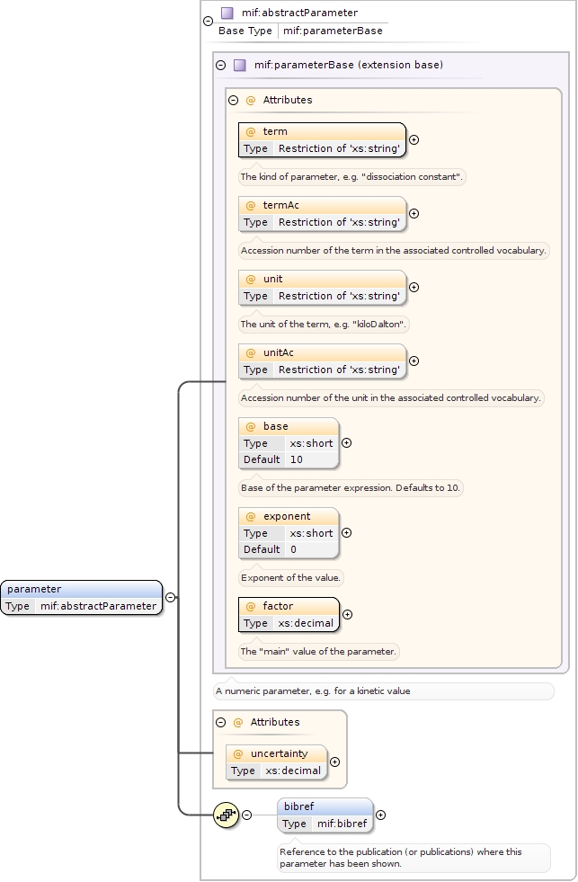This screenshot has height=882, width=578.
Task: Click the sequence compositor icon beside bibref
Action: pos(226,815)
